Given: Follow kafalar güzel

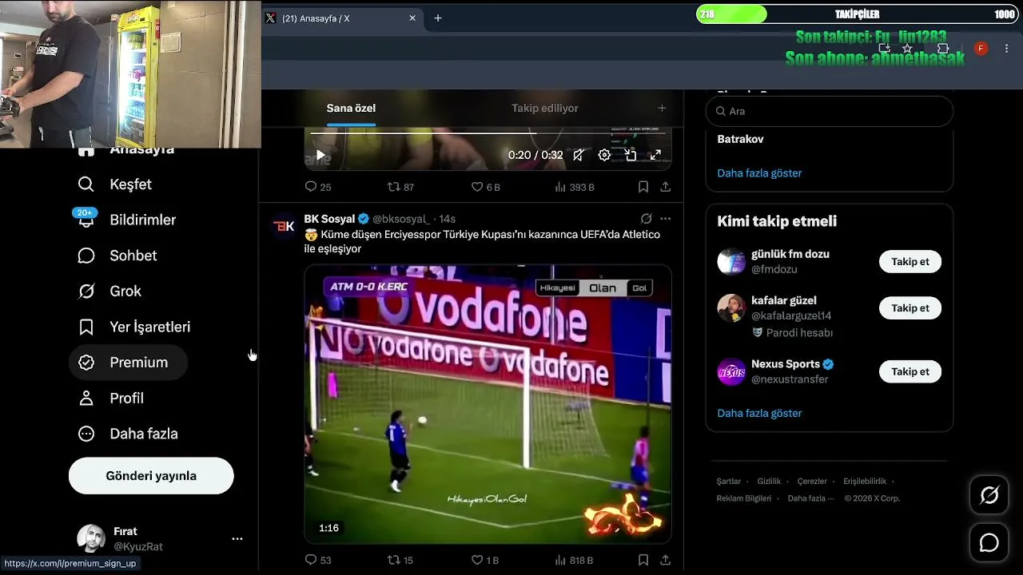Looking at the screenshot, I should point(910,308).
